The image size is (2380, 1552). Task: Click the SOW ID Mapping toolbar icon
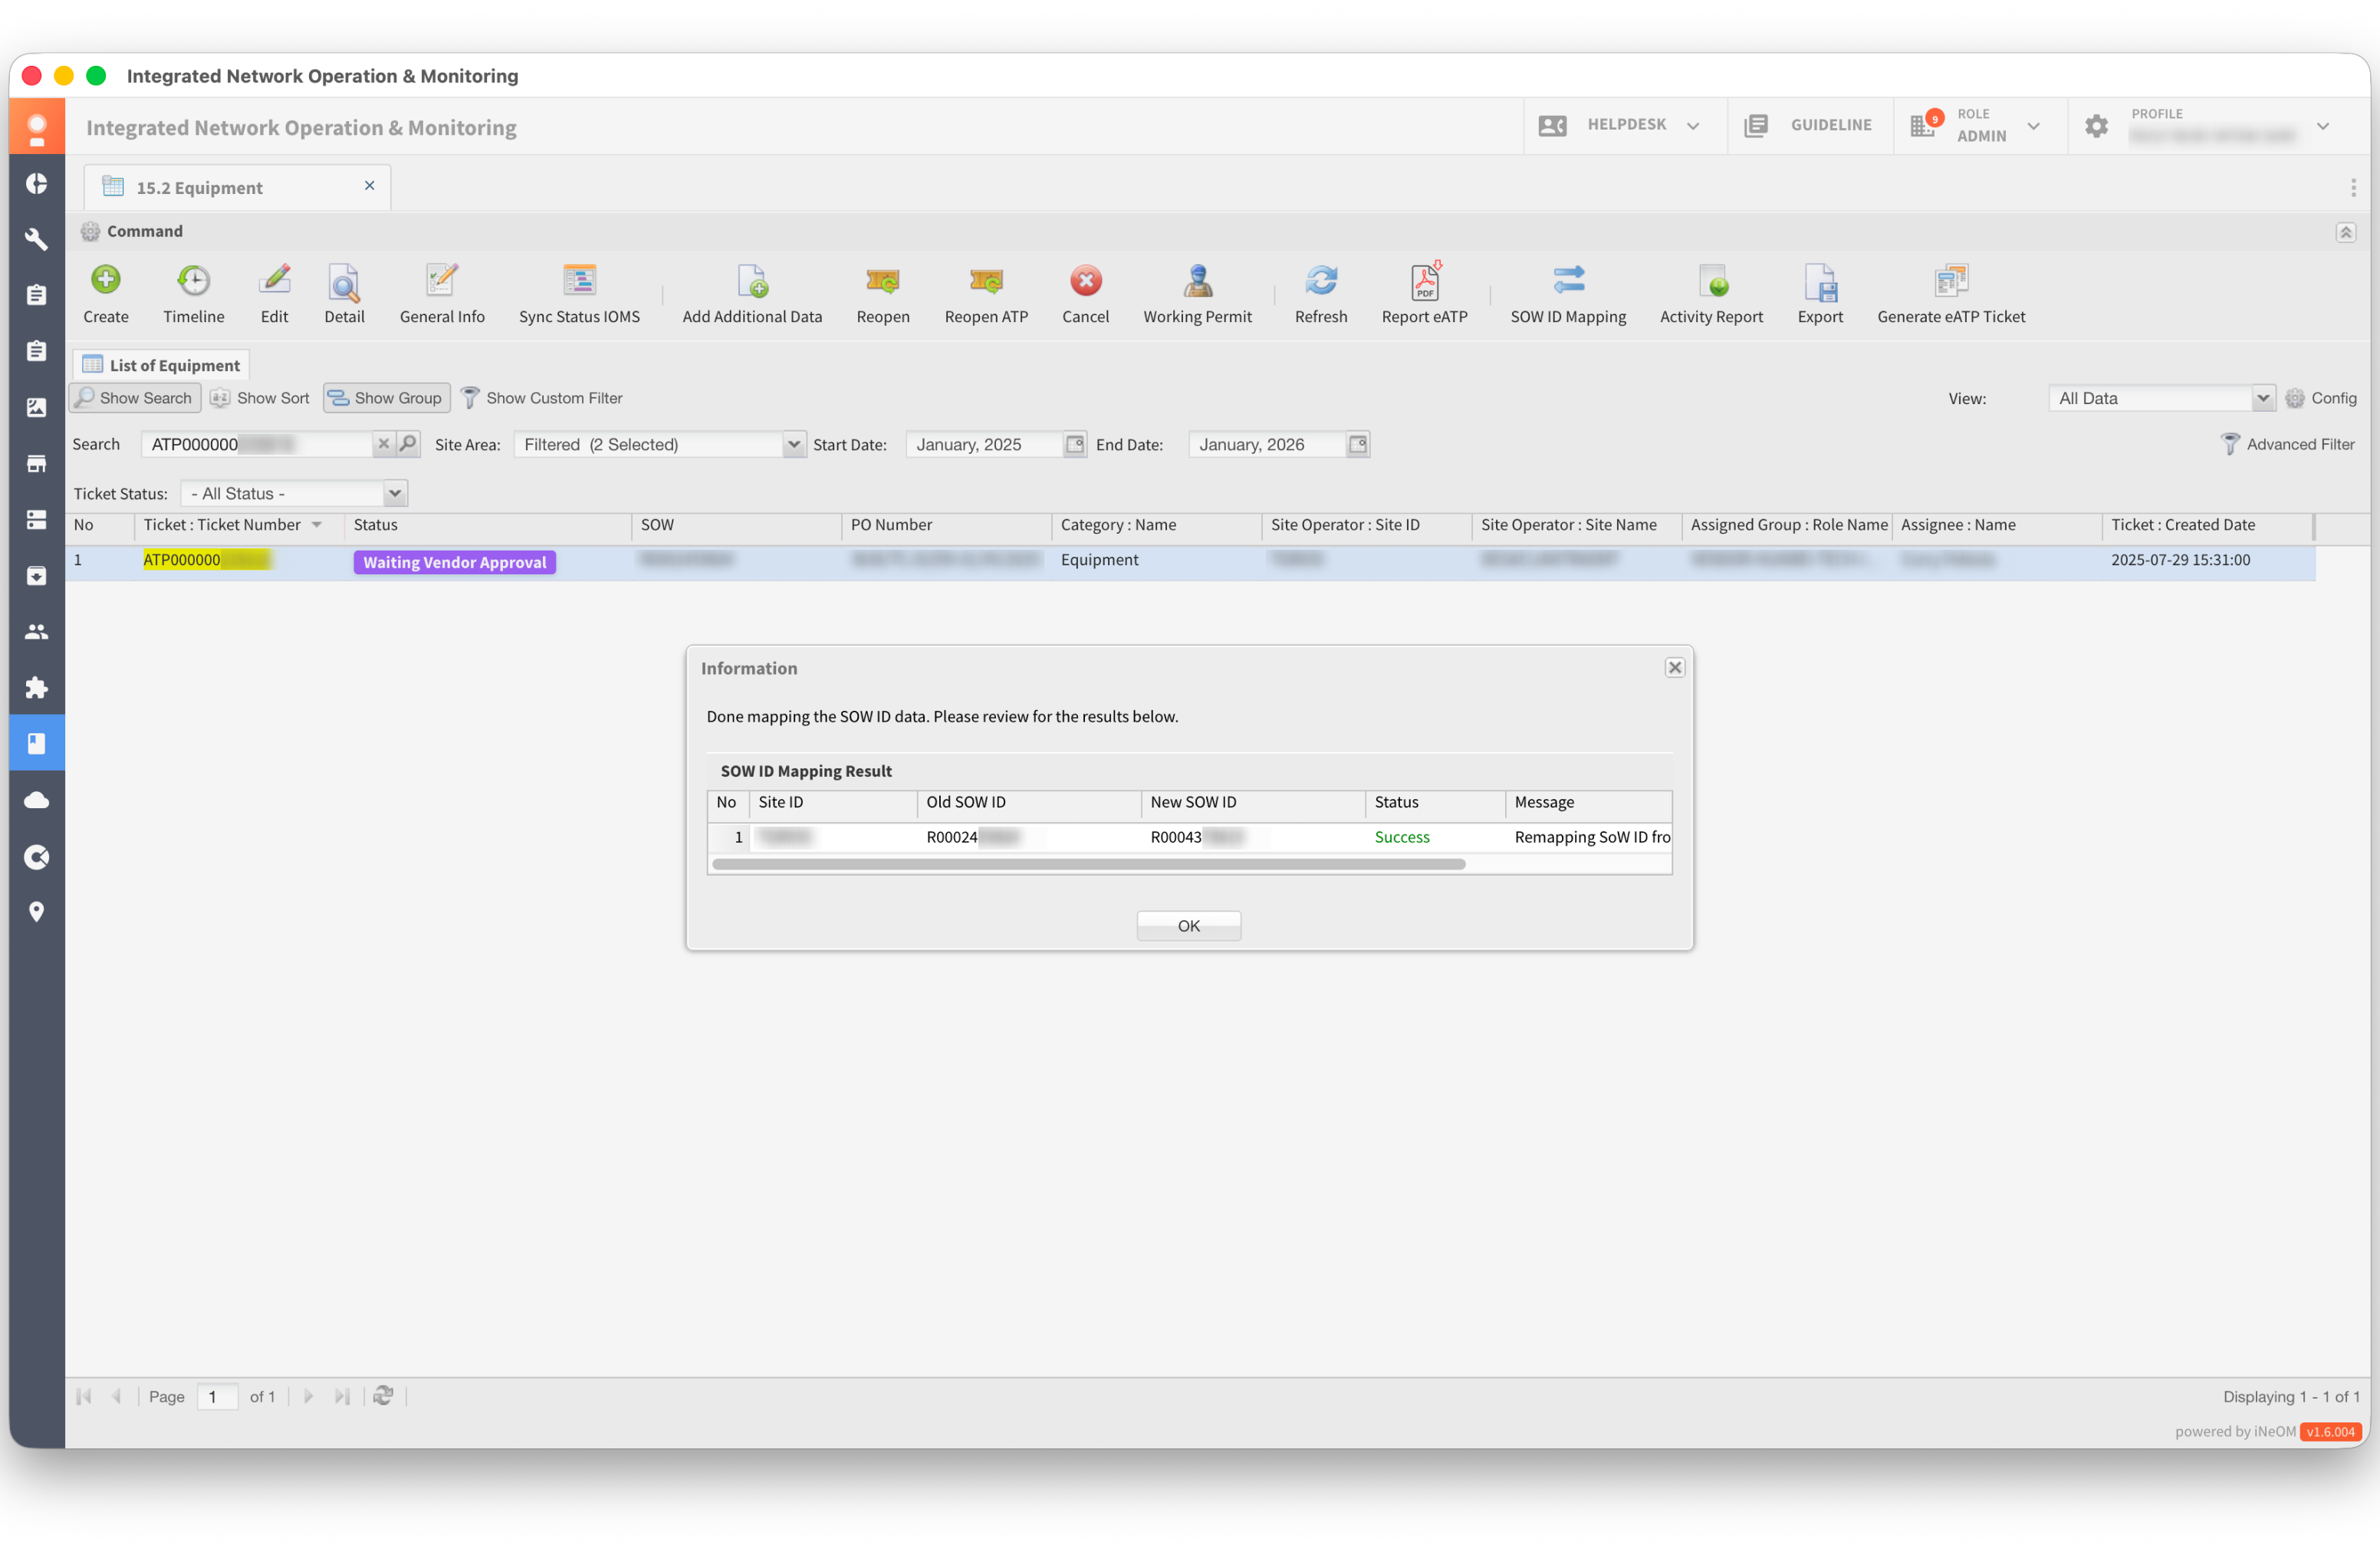pos(1567,282)
